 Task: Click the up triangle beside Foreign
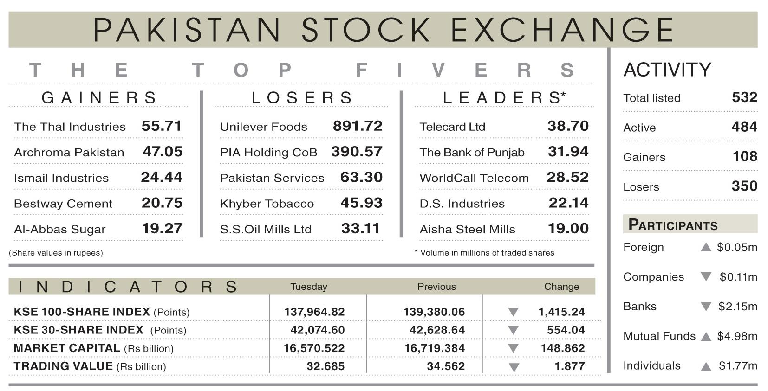[x=706, y=247]
